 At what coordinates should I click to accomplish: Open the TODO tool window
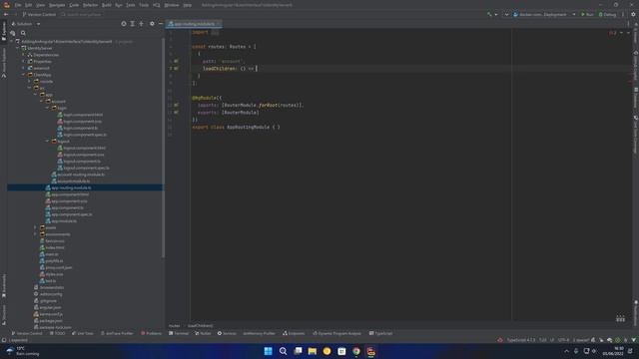pyautogui.click(x=58, y=333)
